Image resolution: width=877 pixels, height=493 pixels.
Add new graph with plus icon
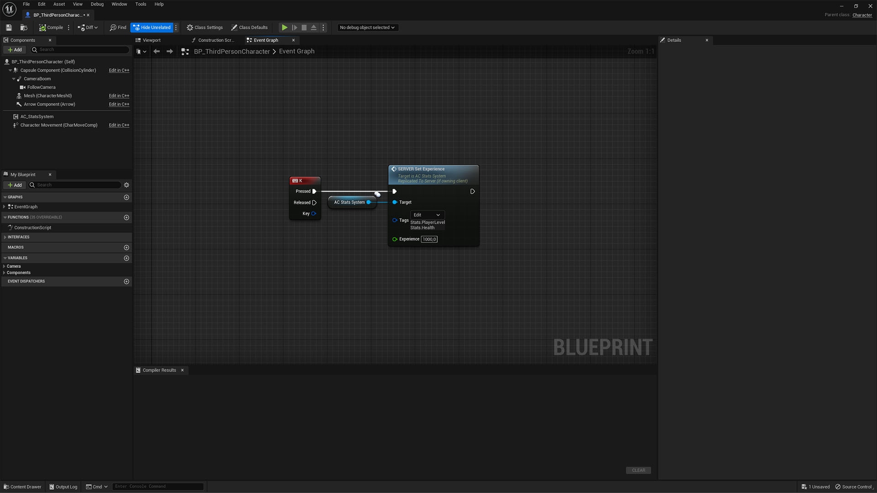(127, 197)
